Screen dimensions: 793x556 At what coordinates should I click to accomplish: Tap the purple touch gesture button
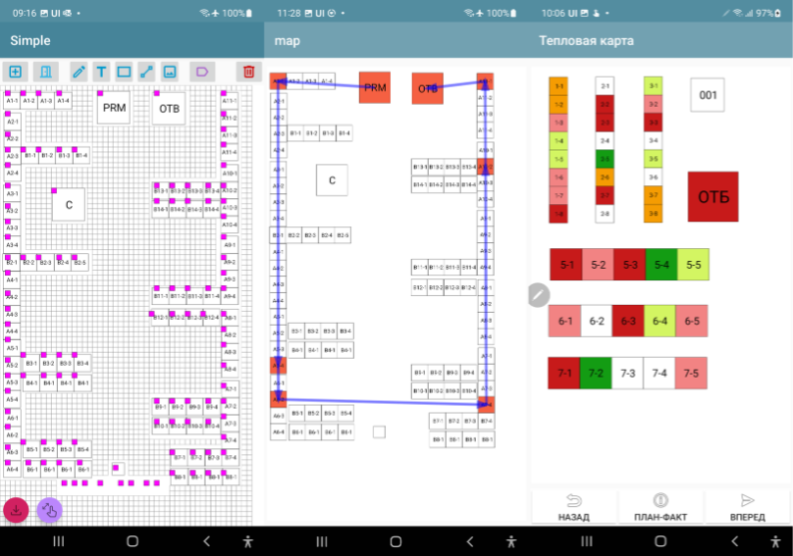pyautogui.click(x=49, y=509)
